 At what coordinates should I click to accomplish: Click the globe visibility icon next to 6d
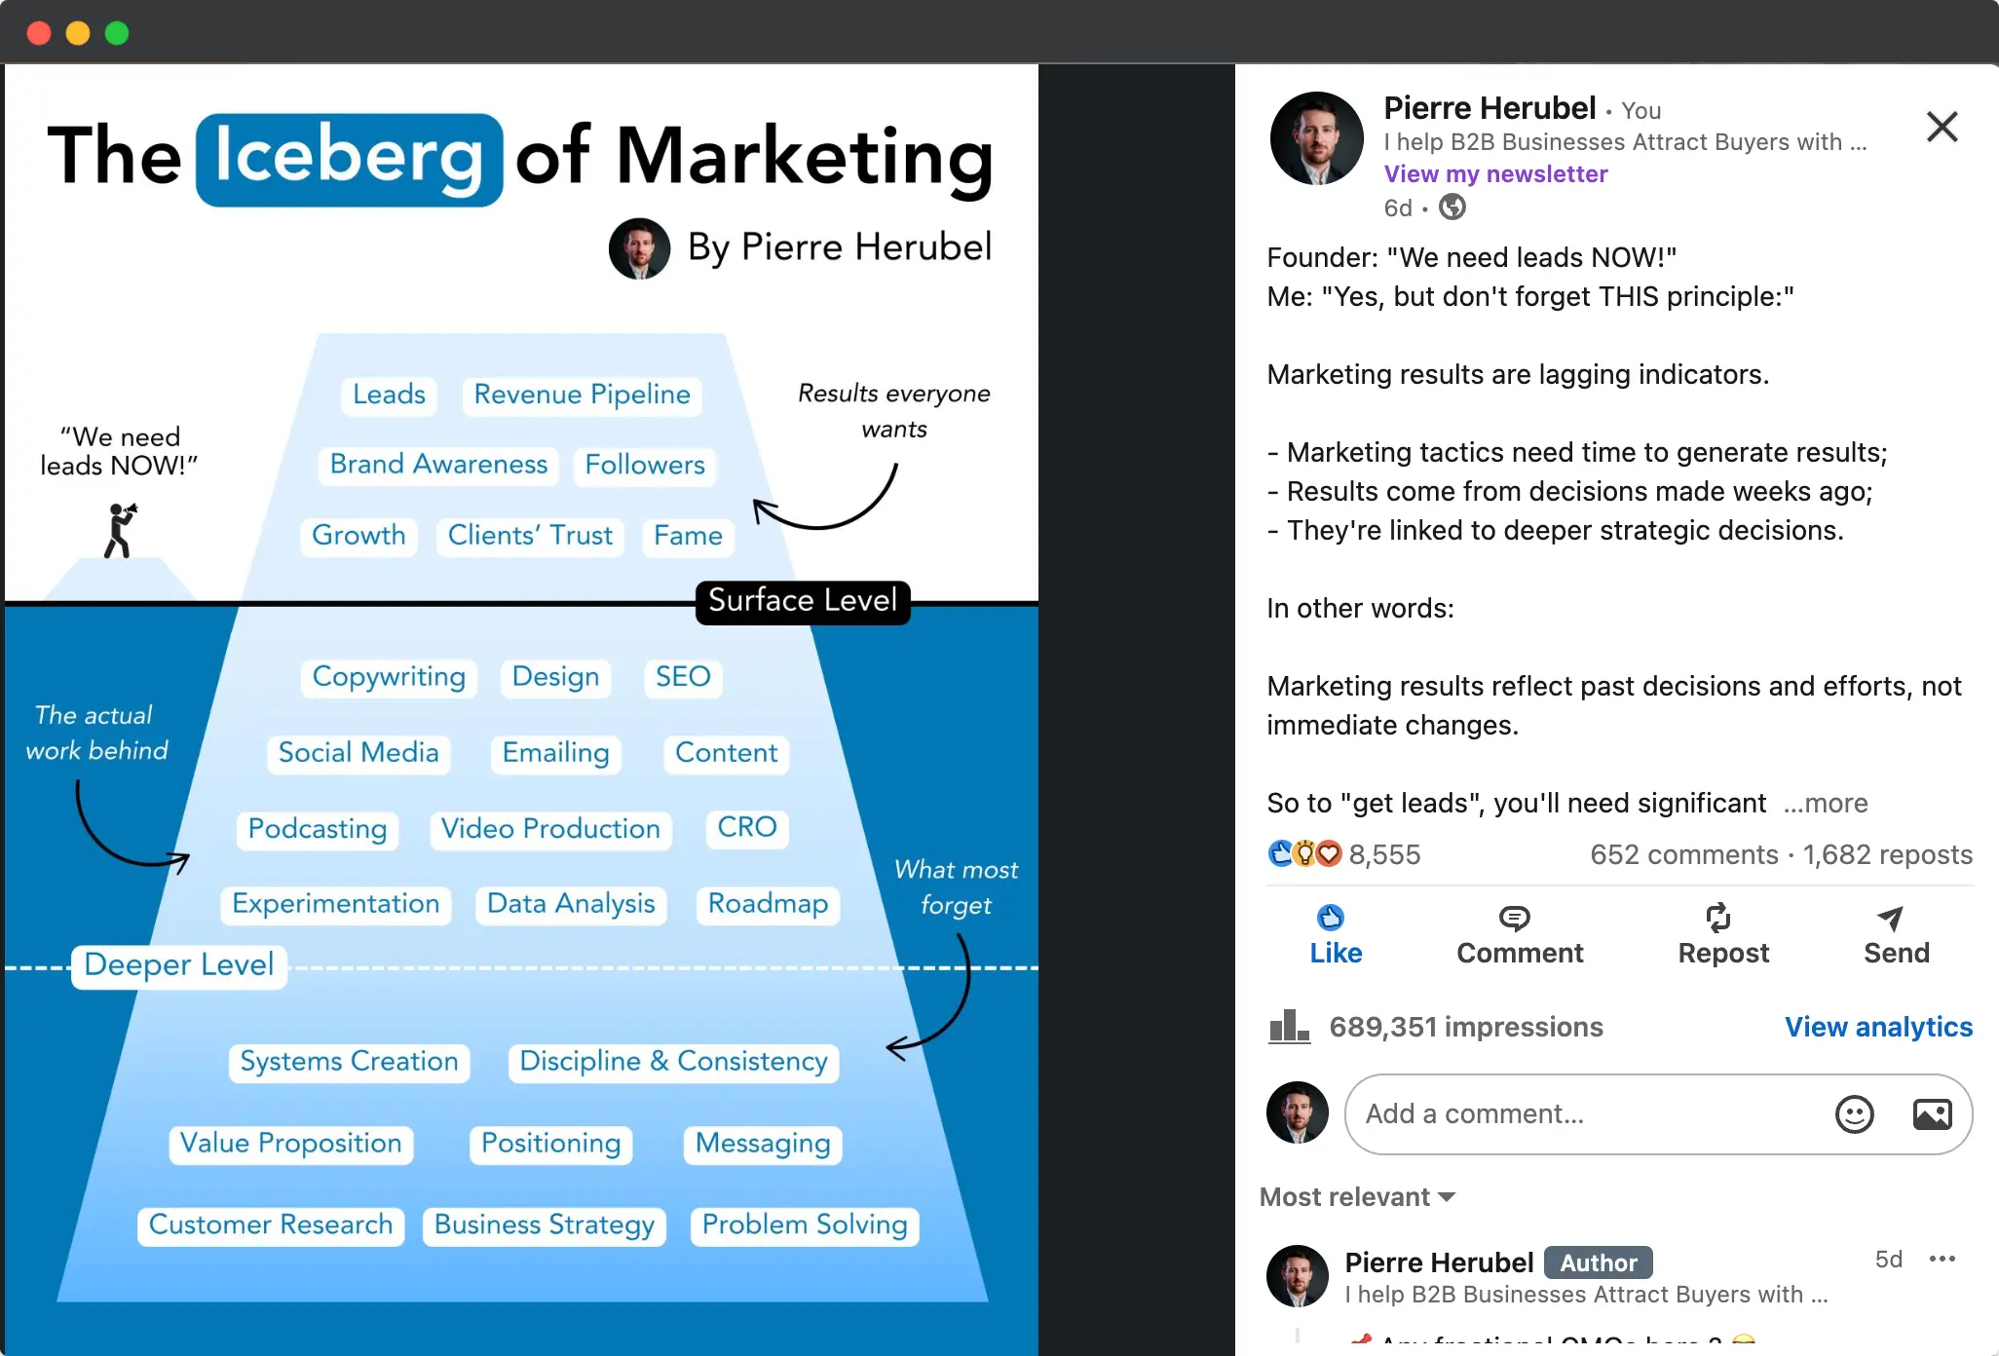[x=1452, y=207]
